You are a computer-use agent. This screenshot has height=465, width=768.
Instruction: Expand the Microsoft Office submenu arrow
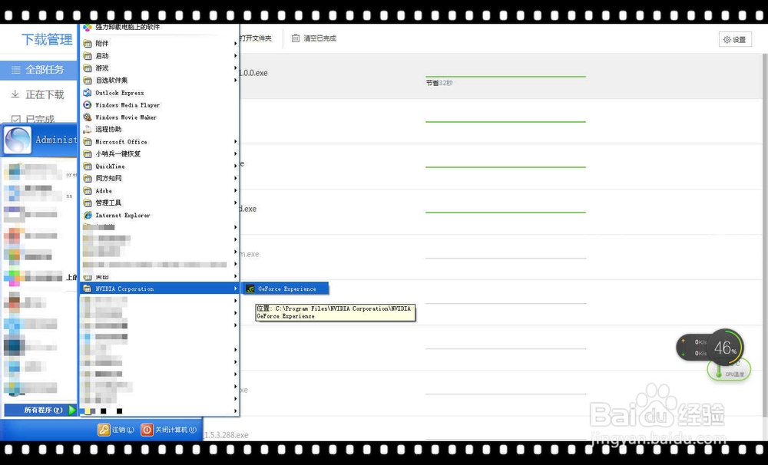coord(236,141)
